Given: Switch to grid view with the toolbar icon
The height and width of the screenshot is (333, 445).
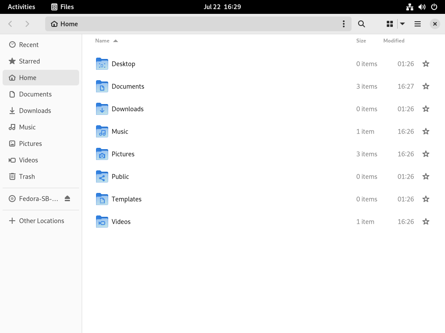Looking at the screenshot, I should pos(390,24).
